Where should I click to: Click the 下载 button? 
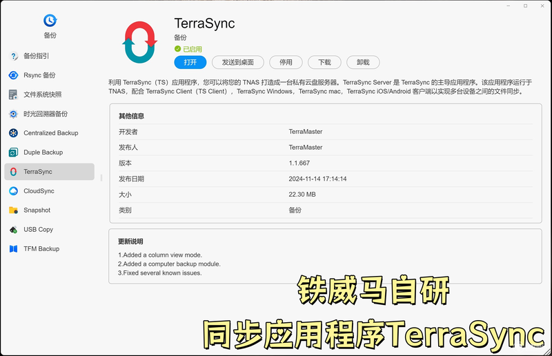coord(324,62)
